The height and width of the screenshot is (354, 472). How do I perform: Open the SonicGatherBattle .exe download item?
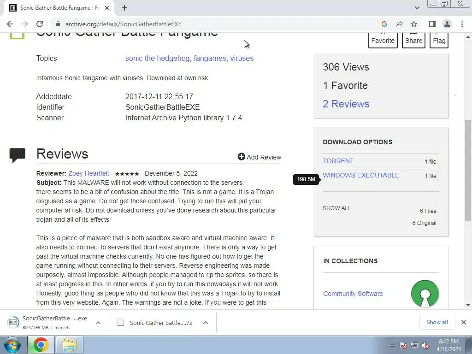tap(48, 322)
